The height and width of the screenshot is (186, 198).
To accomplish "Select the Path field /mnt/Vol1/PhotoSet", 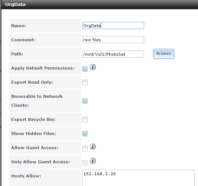I will point(113,54).
